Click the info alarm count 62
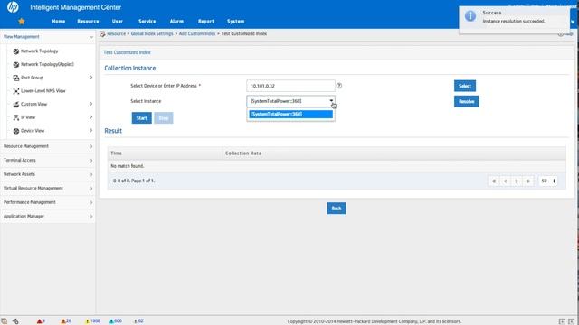 pos(138,321)
